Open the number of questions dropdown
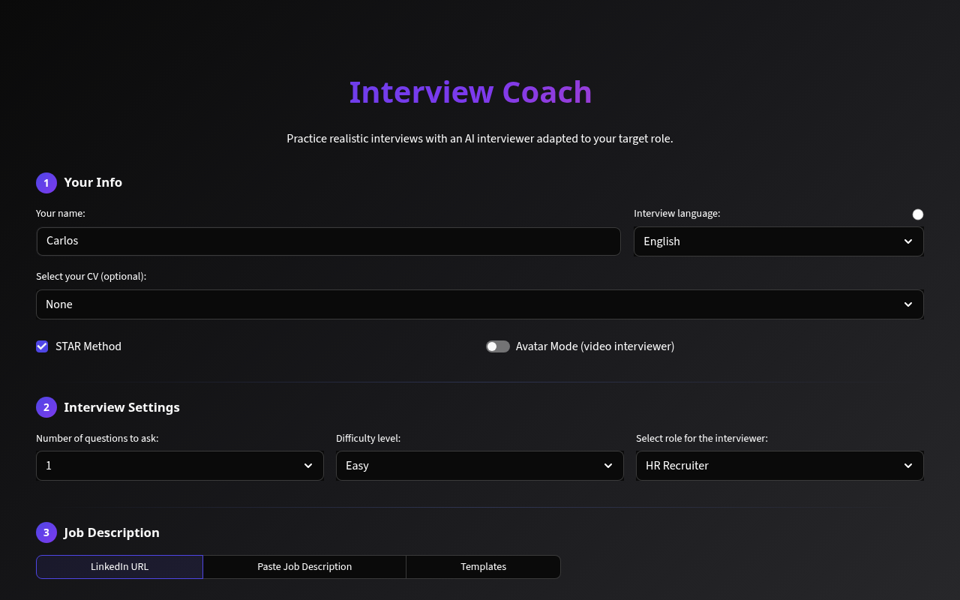This screenshot has width=960, height=600. pyautogui.click(x=180, y=466)
